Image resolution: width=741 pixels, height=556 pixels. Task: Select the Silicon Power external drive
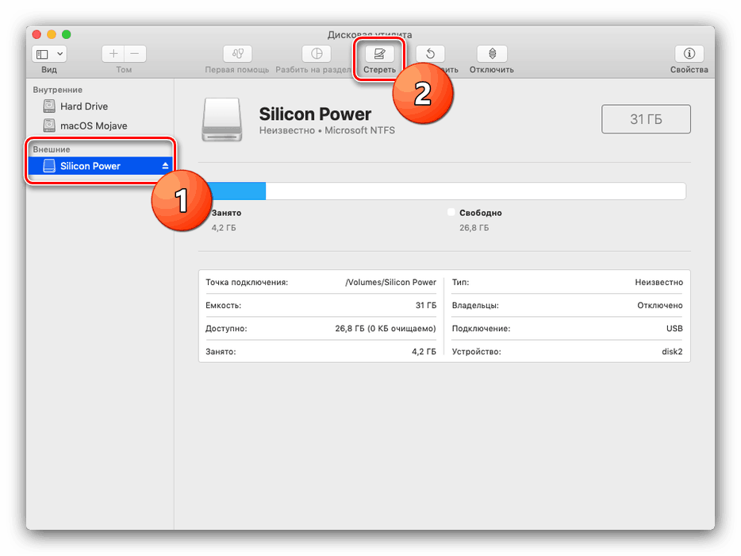pos(90,166)
